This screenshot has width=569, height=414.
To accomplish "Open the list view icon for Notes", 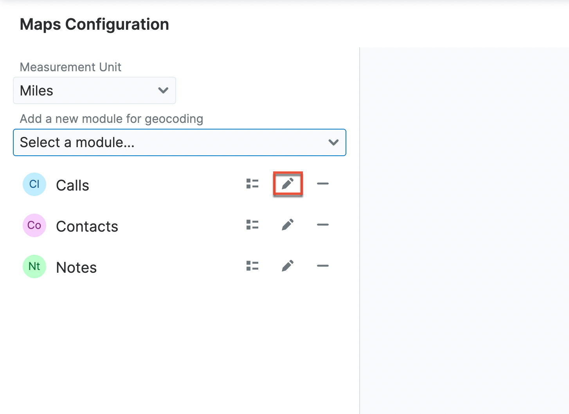I will tap(252, 266).
